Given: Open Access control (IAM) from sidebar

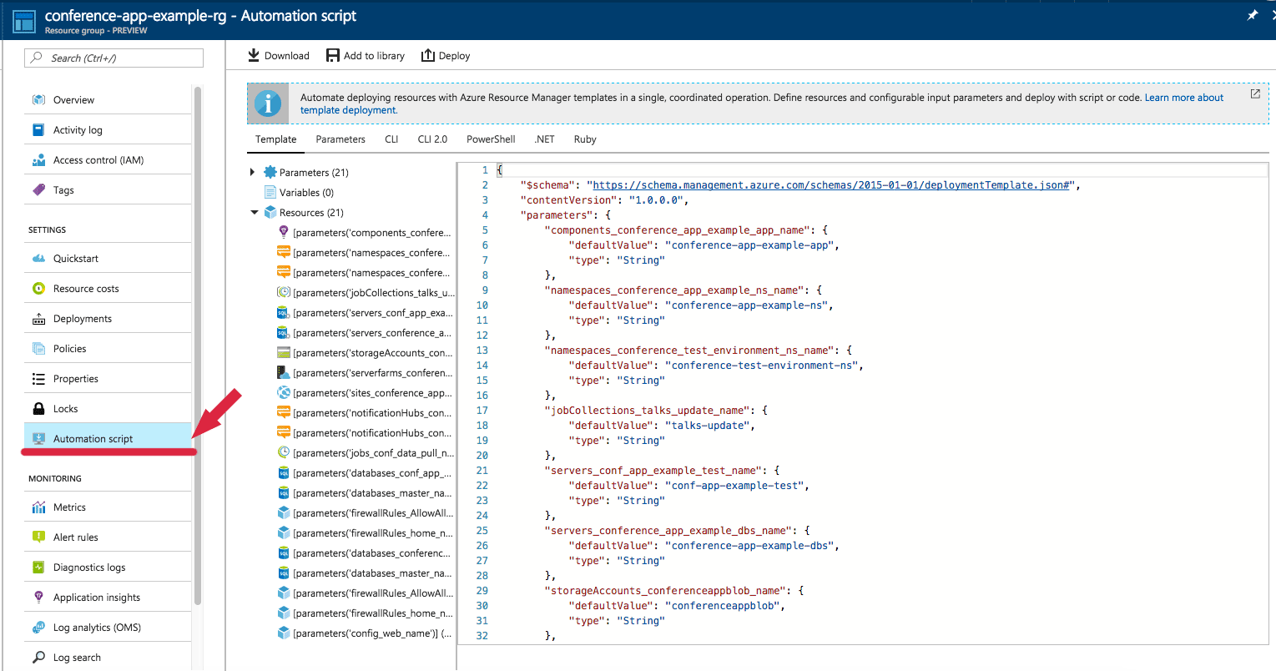Looking at the screenshot, I should pyautogui.click(x=98, y=160).
